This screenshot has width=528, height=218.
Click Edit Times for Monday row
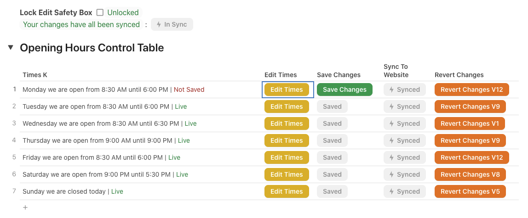coord(287,89)
